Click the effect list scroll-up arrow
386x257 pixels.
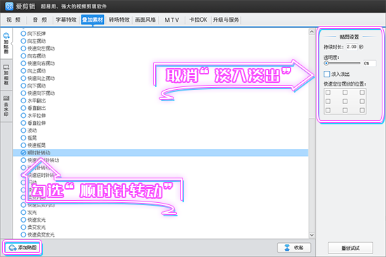tap(312, 32)
